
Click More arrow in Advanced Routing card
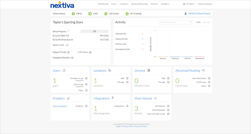(209, 86)
